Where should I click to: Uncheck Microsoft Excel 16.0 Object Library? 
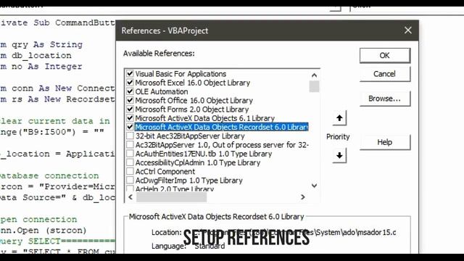coord(130,82)
